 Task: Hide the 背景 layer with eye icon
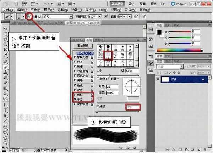click(x=159, y=80)
